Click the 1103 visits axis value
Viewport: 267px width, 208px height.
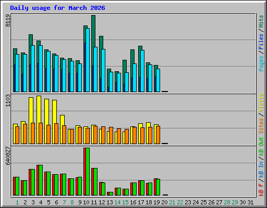coord(8,100)
